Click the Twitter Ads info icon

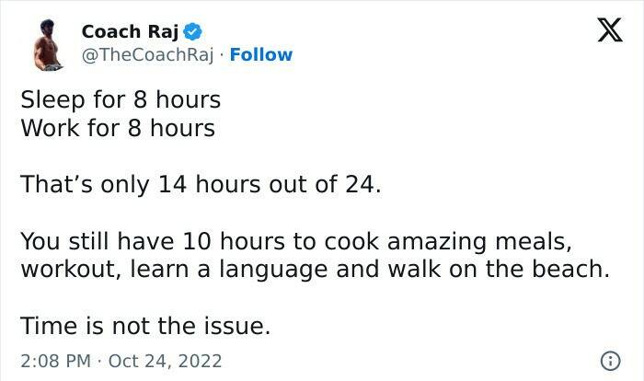tap(608, 360)
